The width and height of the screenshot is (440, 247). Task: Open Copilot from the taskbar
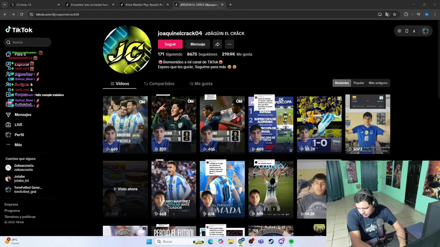(x=221, y=242)
